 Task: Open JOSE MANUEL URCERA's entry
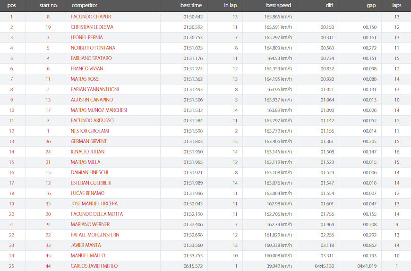pos(94,203)
